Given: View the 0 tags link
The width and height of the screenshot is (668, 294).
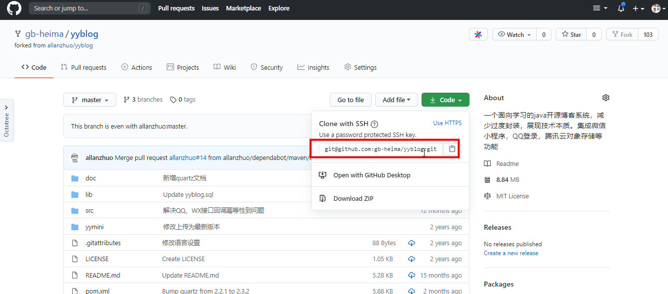Looking at the screenshot, I should (183, 100).
